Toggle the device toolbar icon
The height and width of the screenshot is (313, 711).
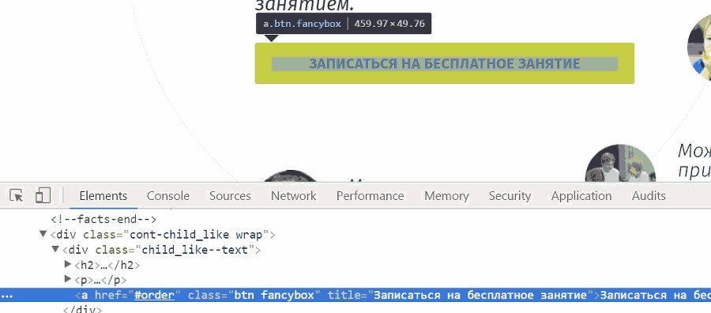(x=43, y=195)
